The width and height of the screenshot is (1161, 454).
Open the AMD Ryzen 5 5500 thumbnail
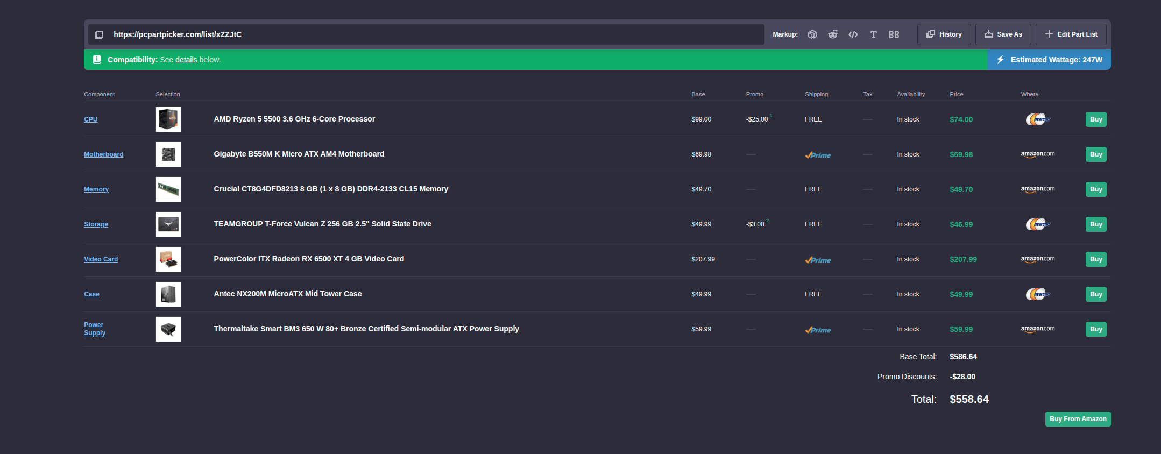168,119
